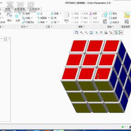Image resolution: width=131 pixels, height=131 pixels.
Task: Open the 筋 (Rib) dropdown arrow
Action: [58, 22]
